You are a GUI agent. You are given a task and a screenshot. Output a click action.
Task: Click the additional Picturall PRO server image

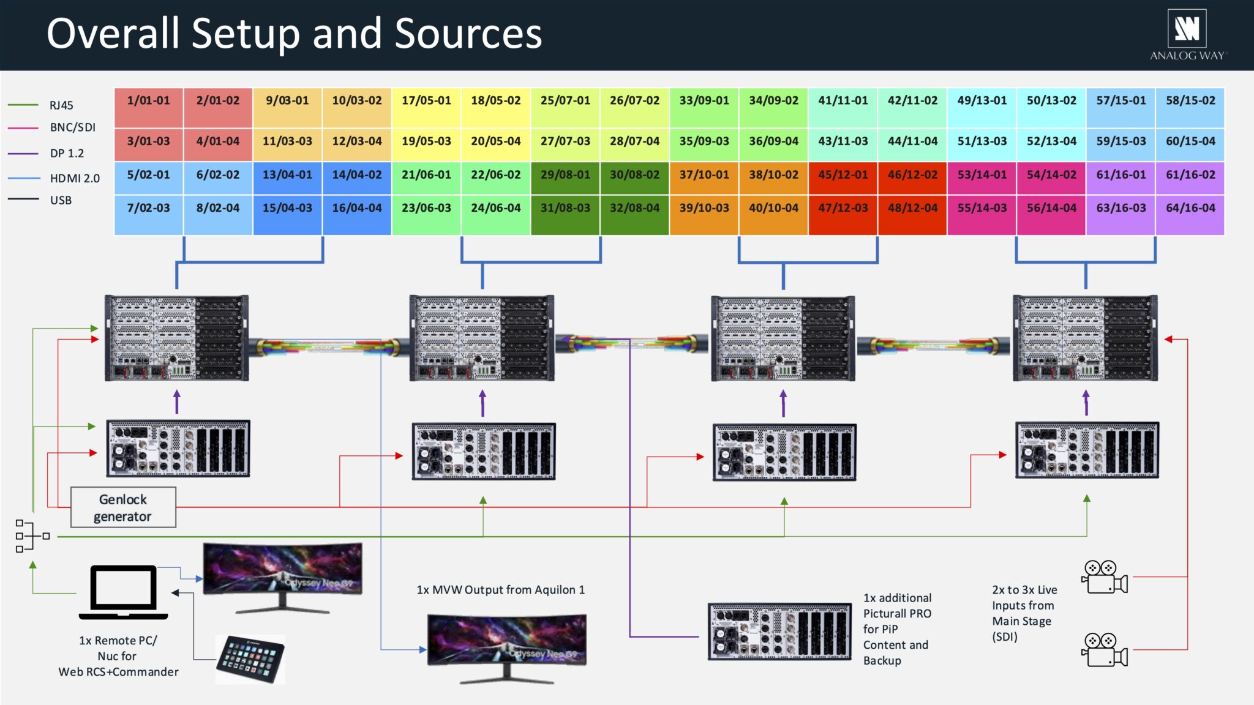click(779, 631)
